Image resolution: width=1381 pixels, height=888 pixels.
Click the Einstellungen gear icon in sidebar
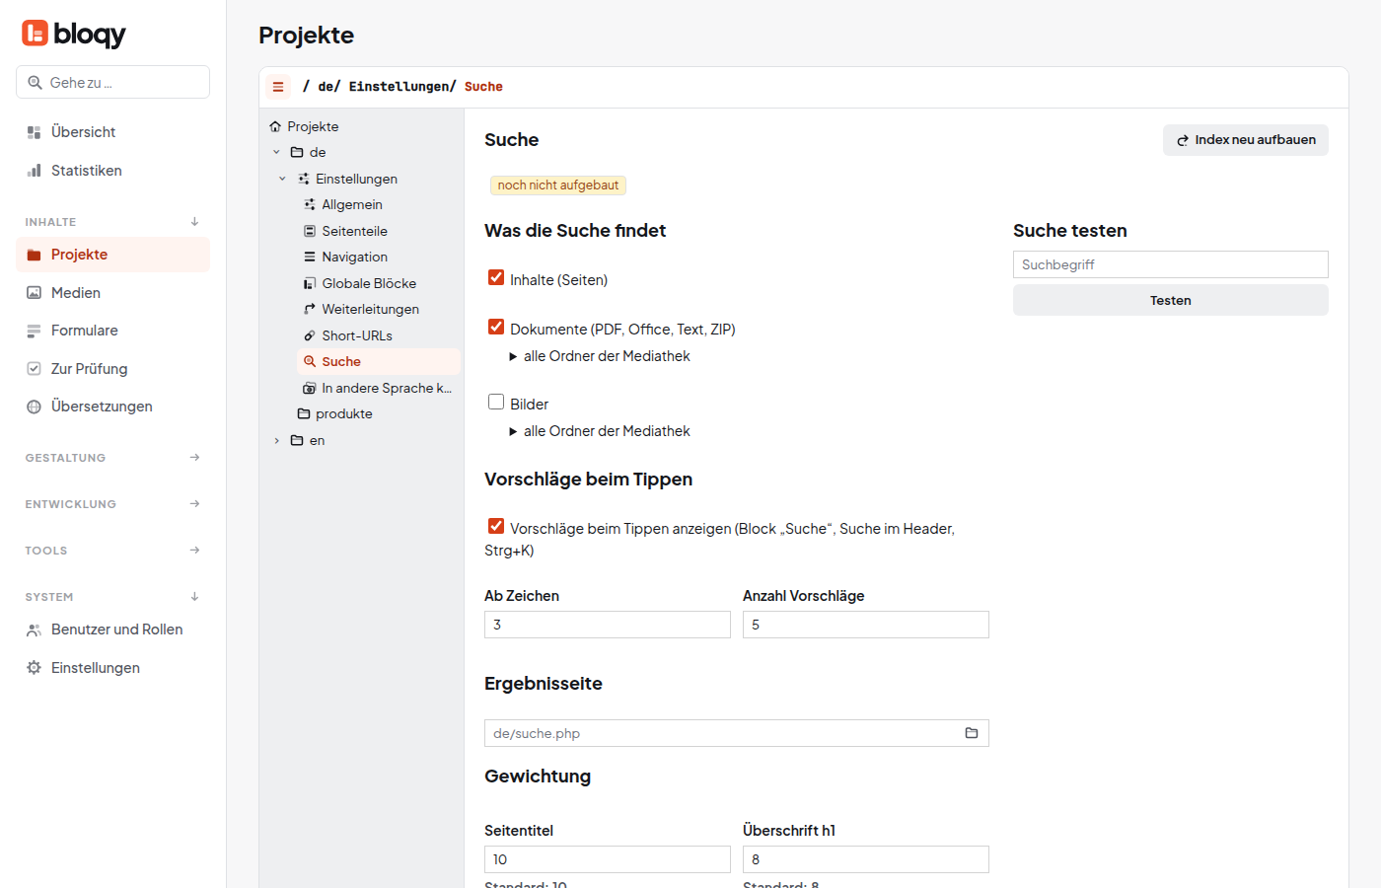pos(34,668)
